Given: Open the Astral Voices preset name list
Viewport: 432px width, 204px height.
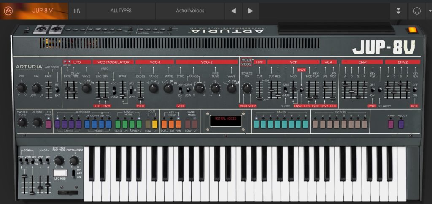Looking at the screenshot, I should point(190,11).
